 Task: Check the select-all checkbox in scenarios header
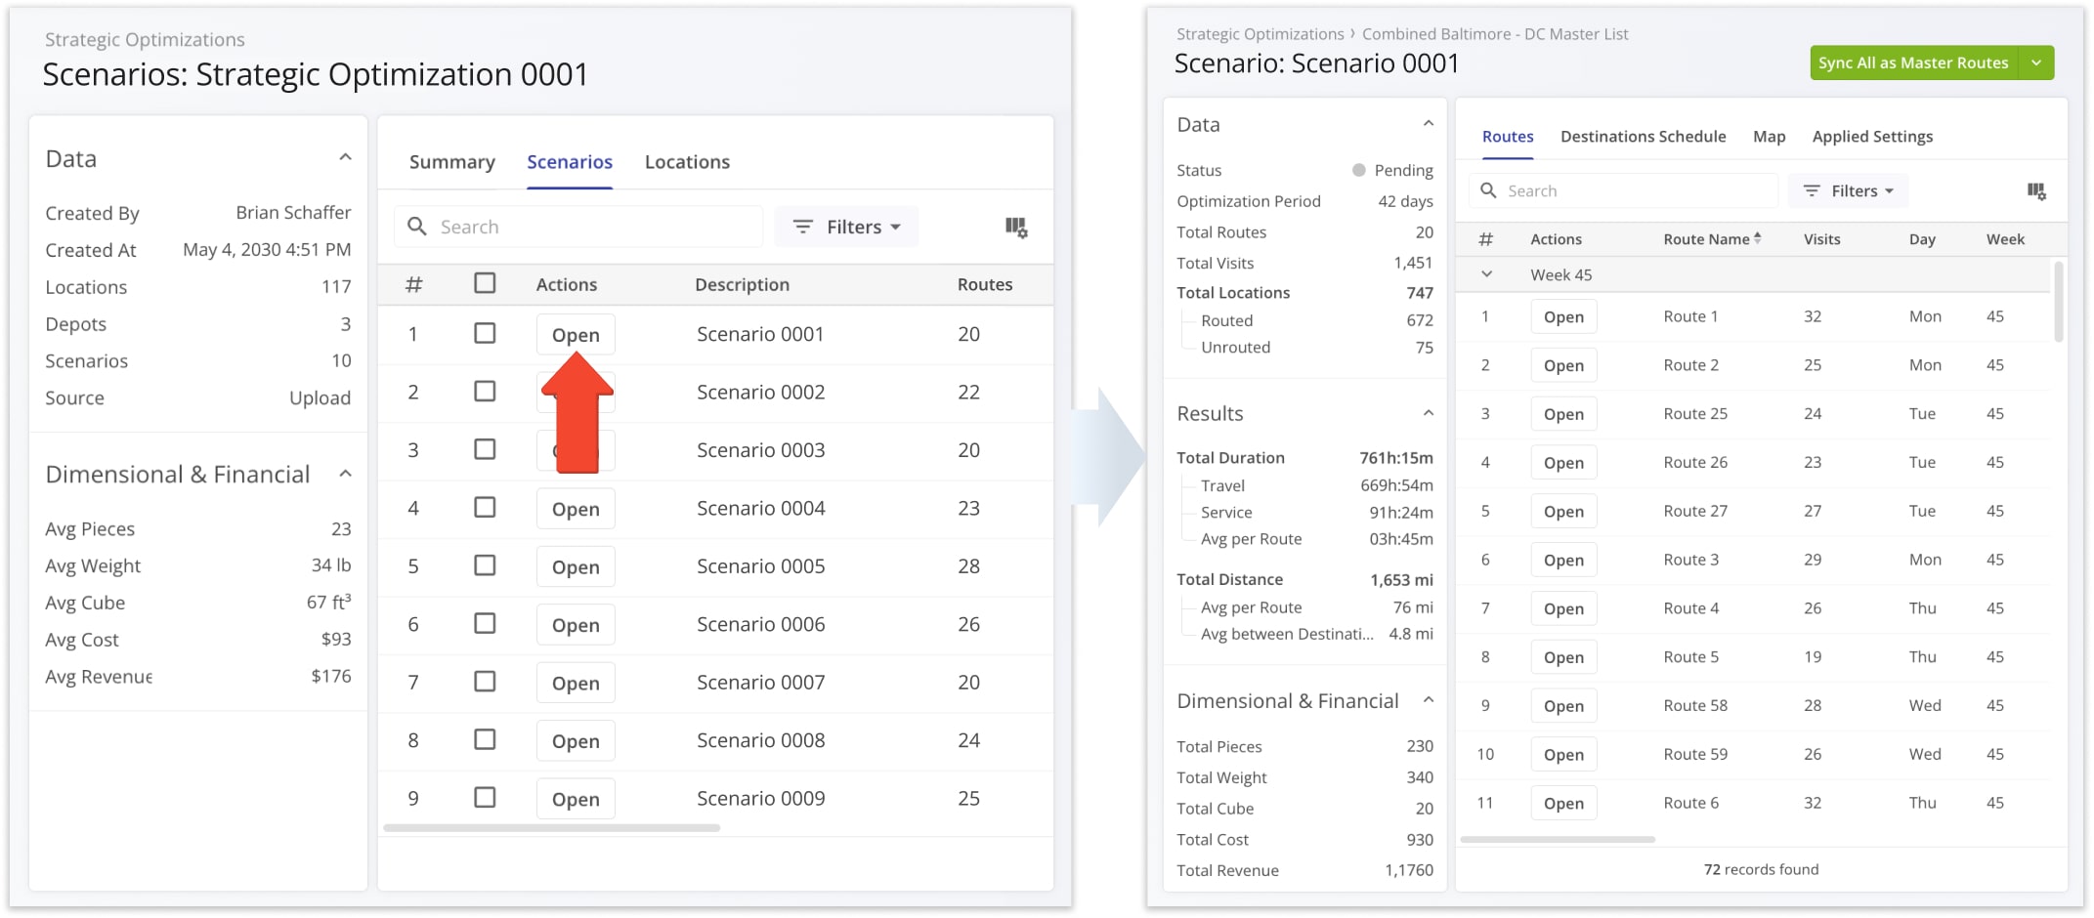(x=485, y=281)
